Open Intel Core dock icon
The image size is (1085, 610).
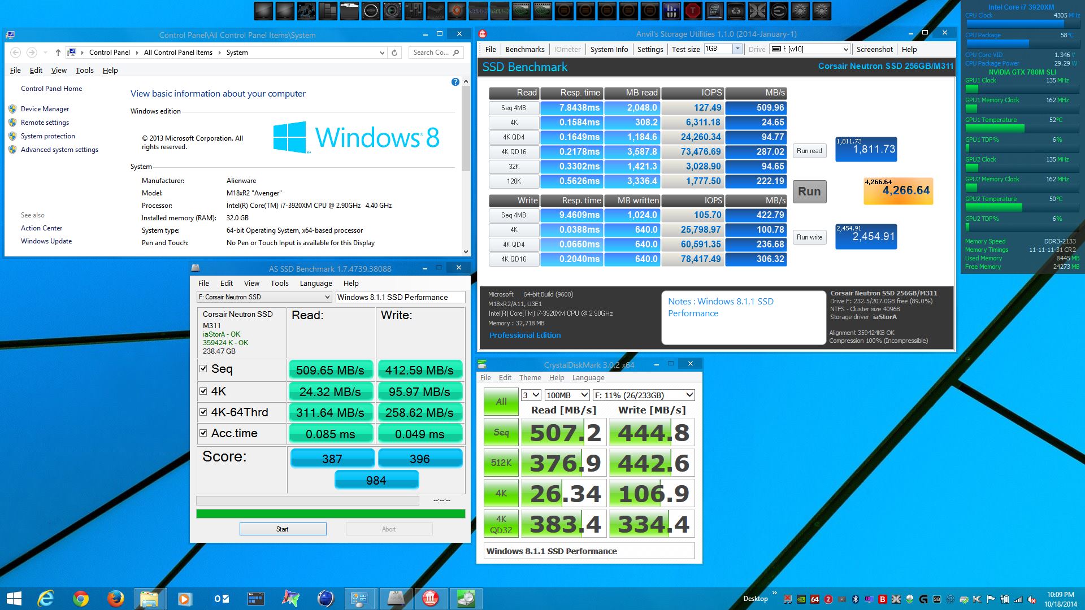click(714, 11)
